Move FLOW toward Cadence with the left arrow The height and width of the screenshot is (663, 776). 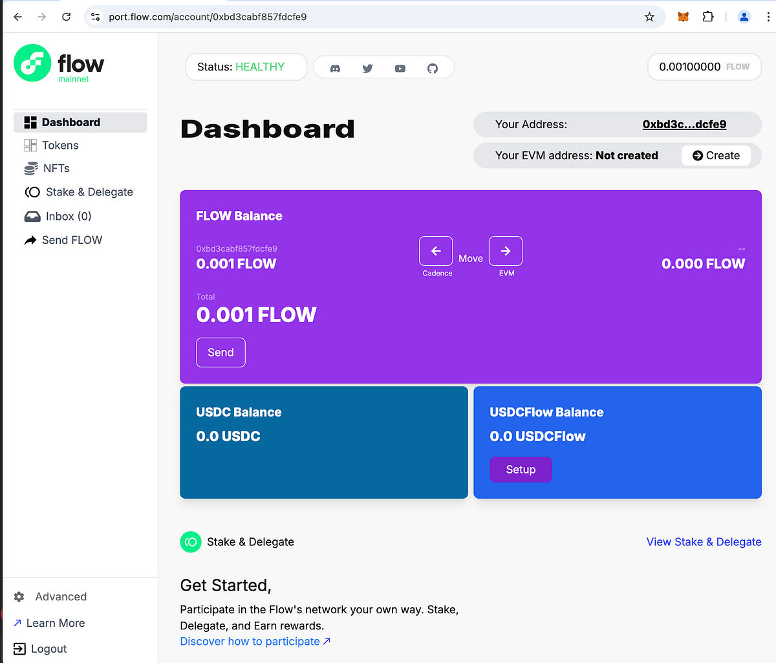coord(435,250)
